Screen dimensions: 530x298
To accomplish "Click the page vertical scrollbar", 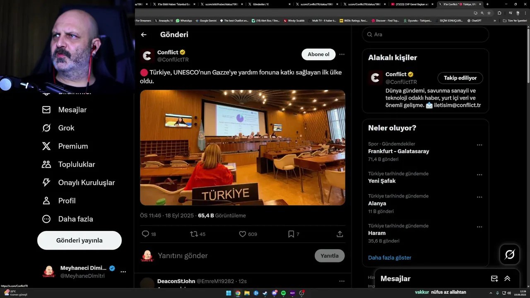I will pos(528,54).
